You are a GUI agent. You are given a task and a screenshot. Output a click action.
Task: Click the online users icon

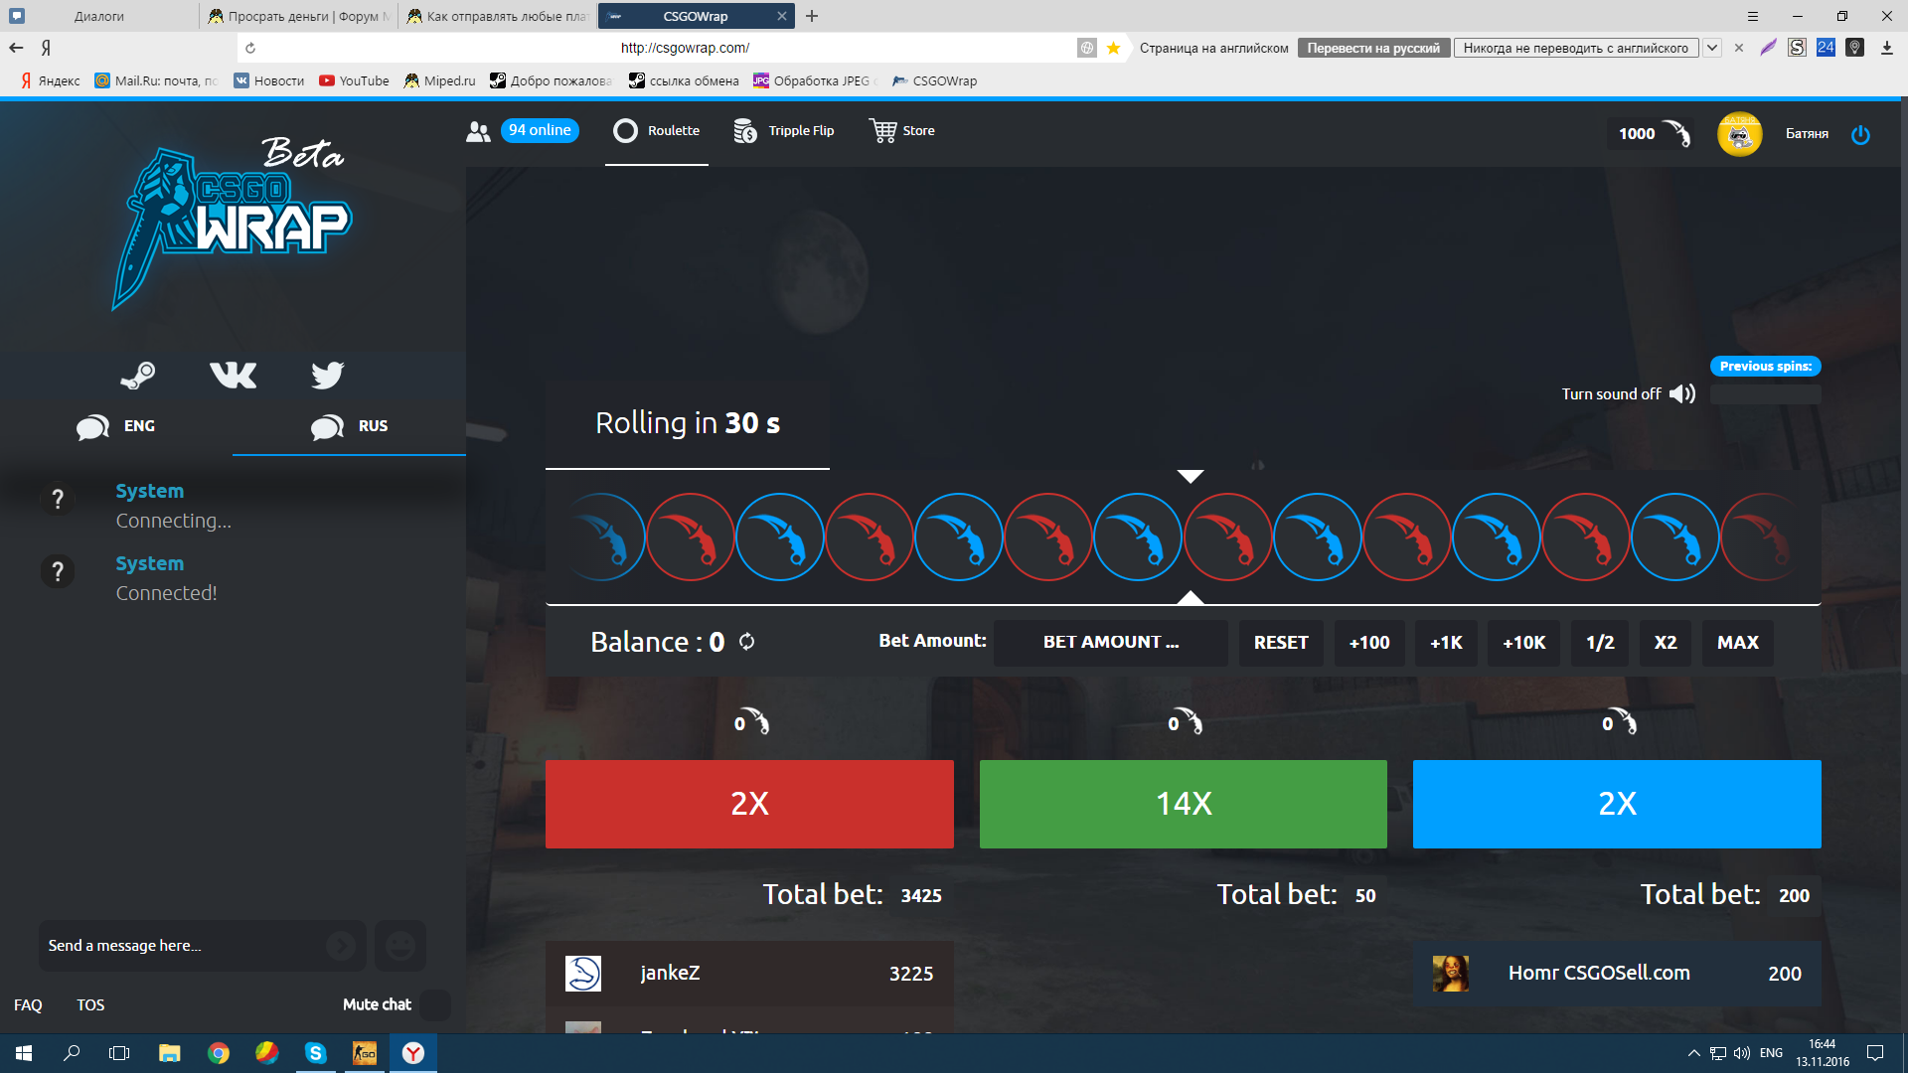tap(478, 131)
